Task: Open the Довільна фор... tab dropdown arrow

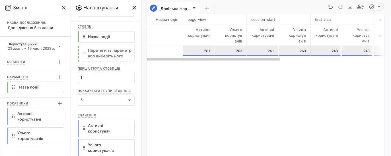Action: coord(194,8)
